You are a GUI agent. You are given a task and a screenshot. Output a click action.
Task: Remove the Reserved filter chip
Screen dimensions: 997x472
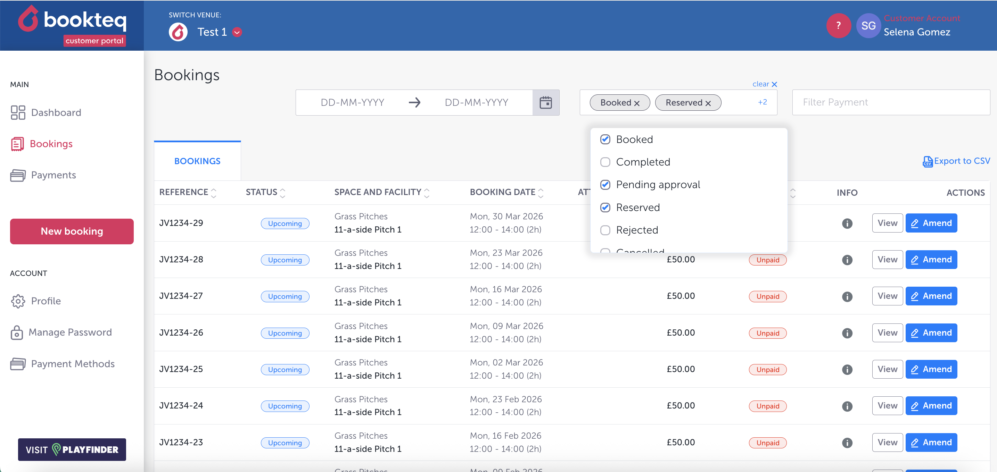[x=708, y=103]
